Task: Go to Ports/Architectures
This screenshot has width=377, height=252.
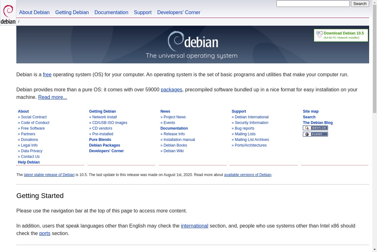Action: [x=251, y=145]
